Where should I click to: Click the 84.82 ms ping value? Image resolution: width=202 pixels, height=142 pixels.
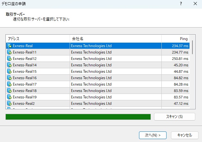pyautogui.click(x=181, y=78)
